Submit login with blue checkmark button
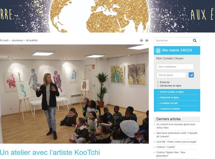This screenshot has width=215, height=159. point(191,75)
